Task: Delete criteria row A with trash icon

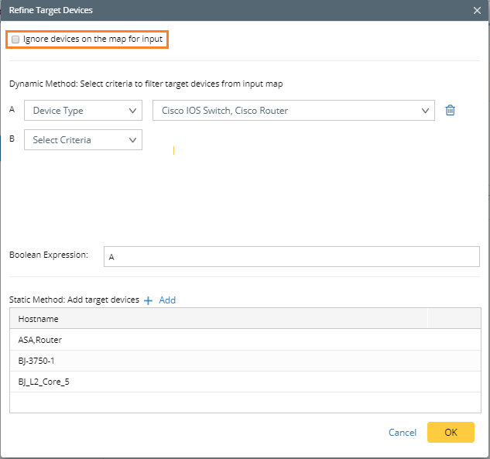Action: click(x=450, y=110)
